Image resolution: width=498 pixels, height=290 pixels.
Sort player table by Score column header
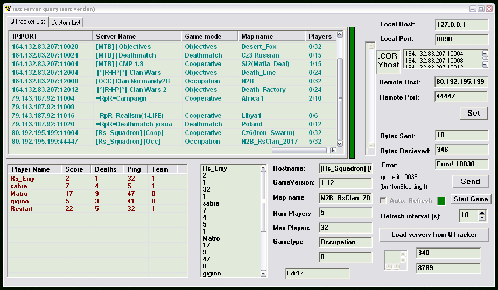pos(74,169)
